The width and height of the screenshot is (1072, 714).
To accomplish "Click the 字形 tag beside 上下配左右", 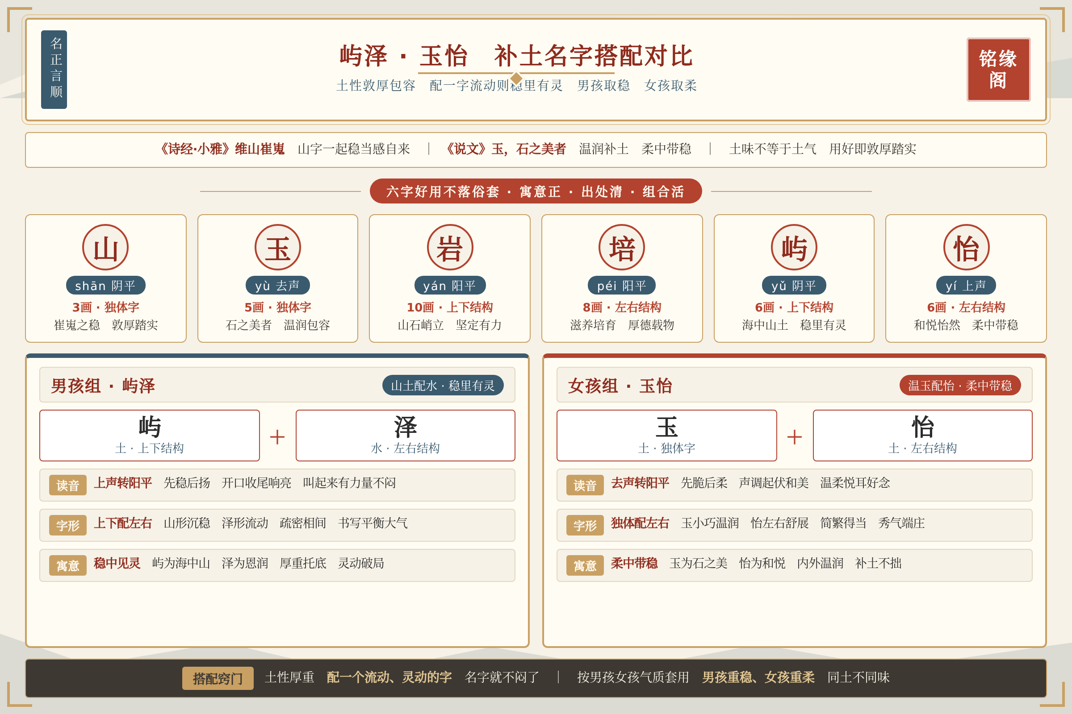I will pyautogui.click(x=68, y=526).
